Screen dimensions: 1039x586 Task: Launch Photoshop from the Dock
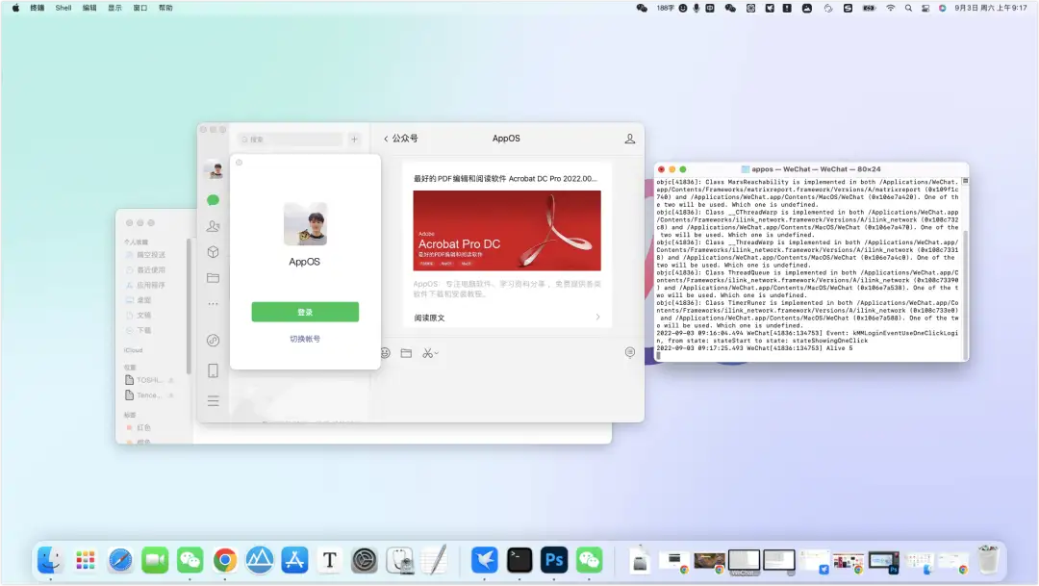click(553, 559)
